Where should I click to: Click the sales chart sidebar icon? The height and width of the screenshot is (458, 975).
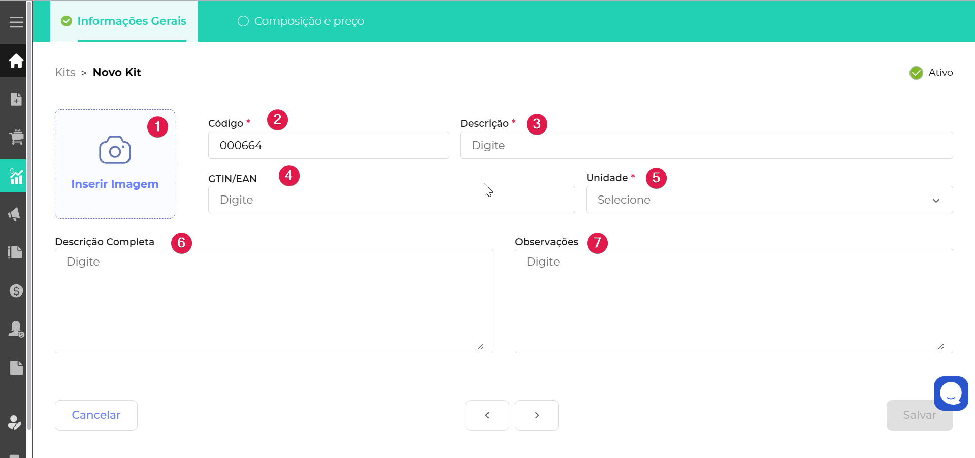click(x=16, y=176)
